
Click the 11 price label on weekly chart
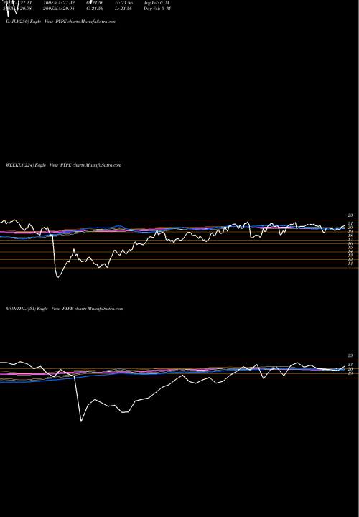(x=350, y=264)
